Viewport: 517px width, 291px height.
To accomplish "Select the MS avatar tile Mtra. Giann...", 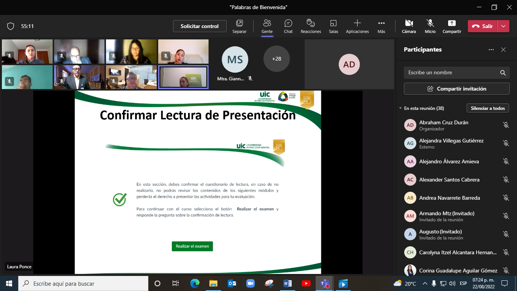I will 235,59.
